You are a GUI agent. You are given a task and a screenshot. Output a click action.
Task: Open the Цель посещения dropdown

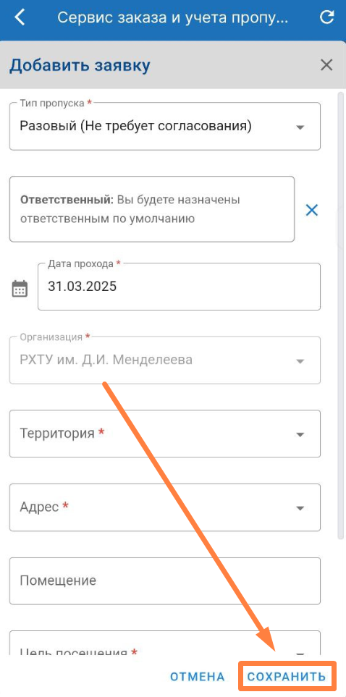165,643
